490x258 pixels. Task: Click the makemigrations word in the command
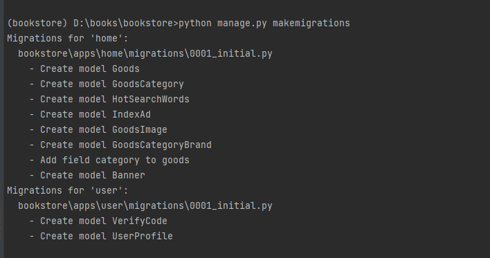(x=311, y=23)
